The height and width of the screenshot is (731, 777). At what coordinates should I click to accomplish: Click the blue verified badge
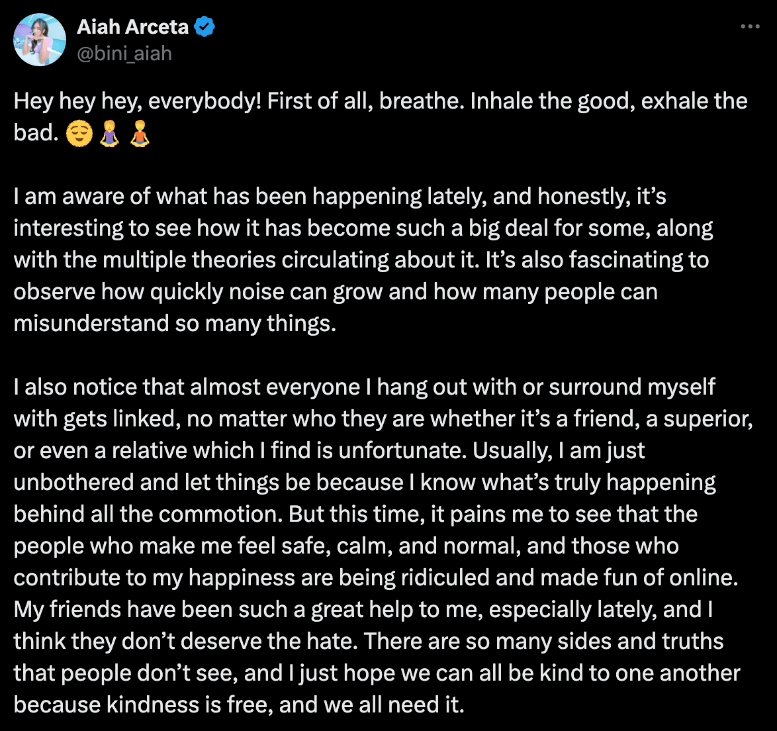(205, 27)
